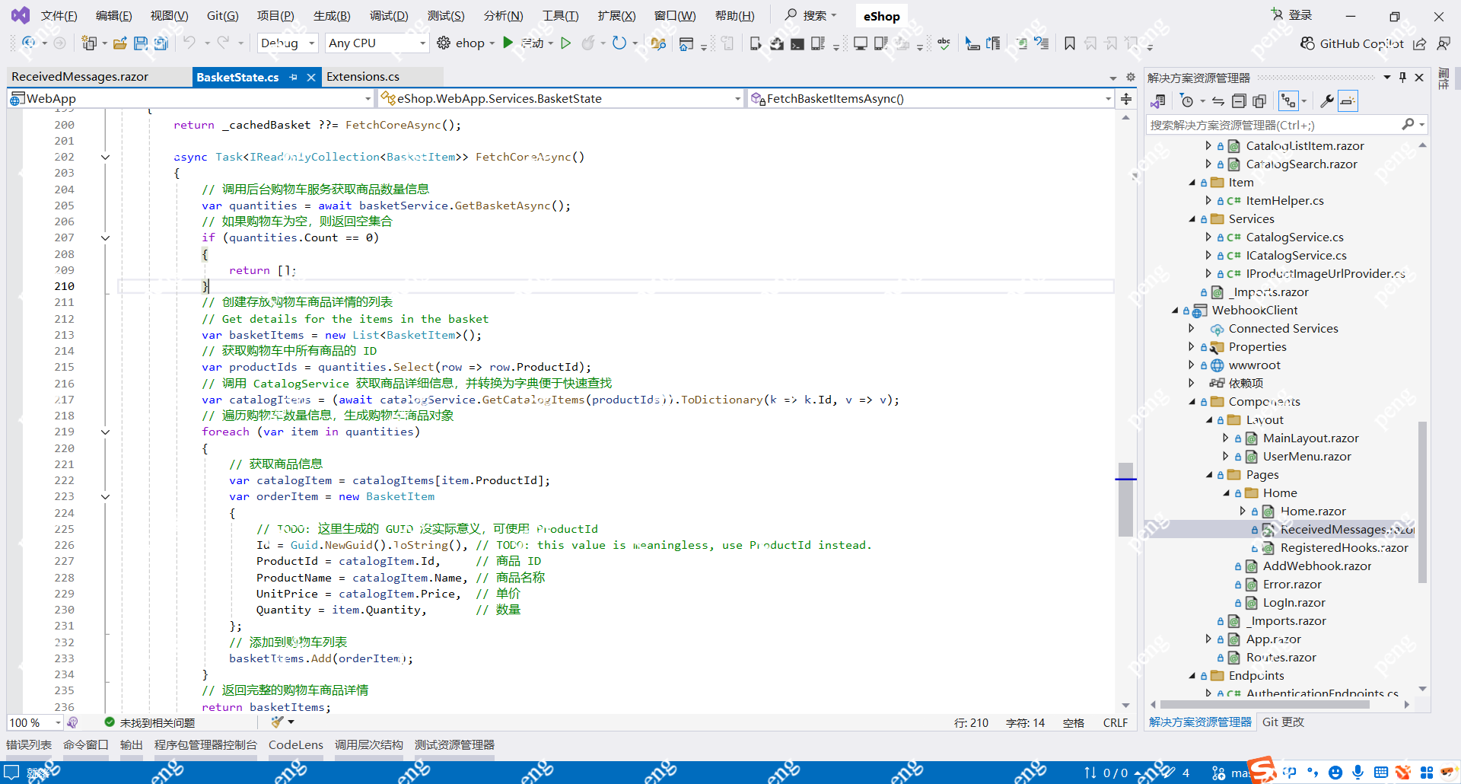Open the GitHub Copilot menu
Screen dimensions: 1461x784
tap(1352, 43)
